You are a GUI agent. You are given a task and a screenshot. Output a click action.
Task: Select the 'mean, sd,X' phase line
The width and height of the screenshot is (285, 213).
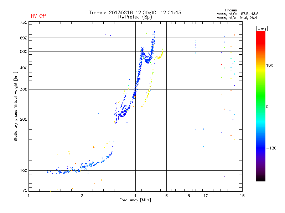point(237,18)
